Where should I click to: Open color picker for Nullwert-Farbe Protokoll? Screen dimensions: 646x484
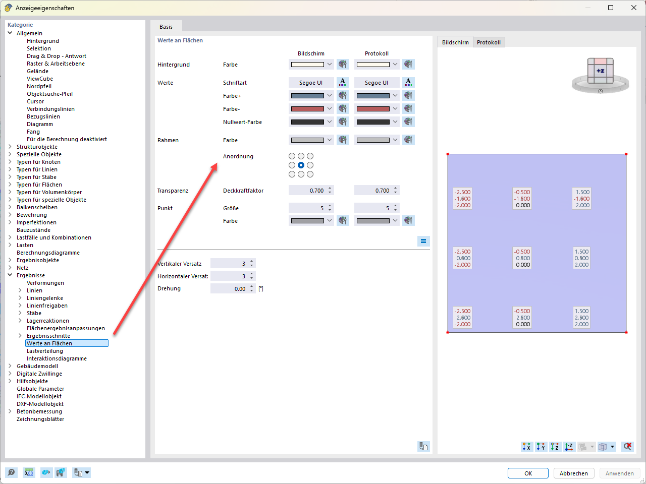[x=408, y=122]
